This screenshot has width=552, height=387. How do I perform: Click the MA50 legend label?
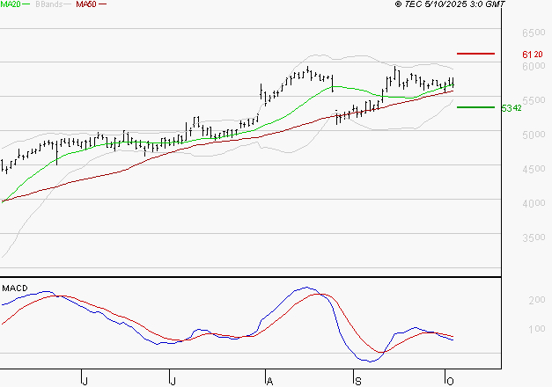[86, 4]
